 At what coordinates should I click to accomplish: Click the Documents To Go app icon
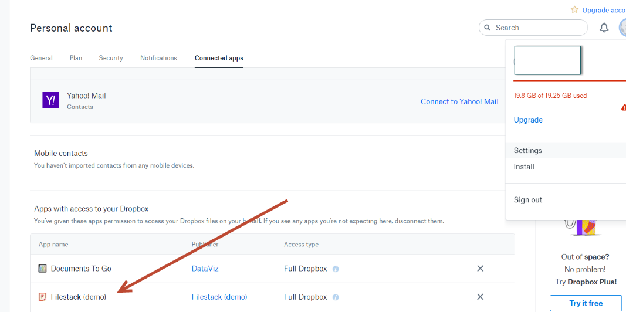point(42,269)
